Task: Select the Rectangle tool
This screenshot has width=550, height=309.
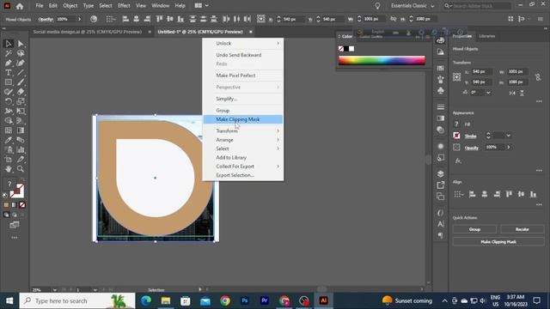Action: 9,82
